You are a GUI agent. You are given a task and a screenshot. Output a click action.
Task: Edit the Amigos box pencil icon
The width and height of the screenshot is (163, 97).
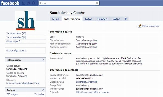tap(43, 90)
